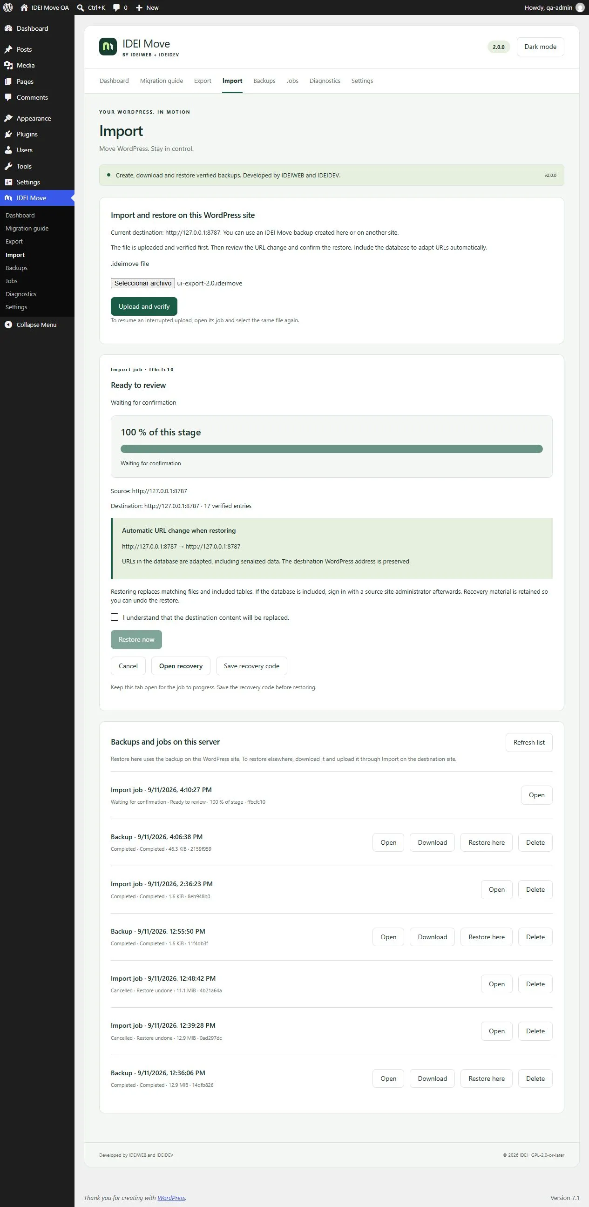This screenshot has width=589, height=1207.
Task: Click the Open recovery button
Action: click(181, 666)
